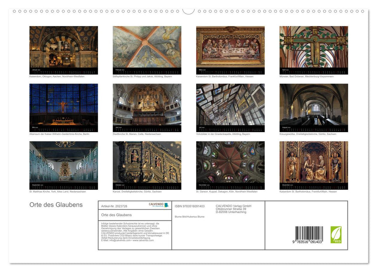Select the Juni Stadtkirche St. Marien image
Screen dimensions: 377x272
pos(146,108)
